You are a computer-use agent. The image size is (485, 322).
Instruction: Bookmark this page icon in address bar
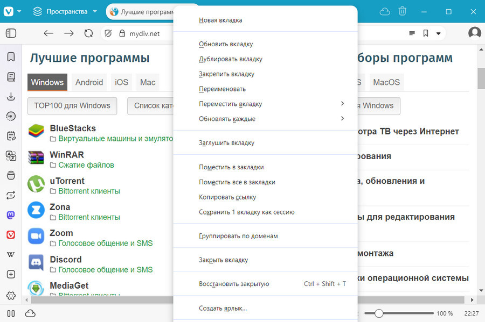426,33
